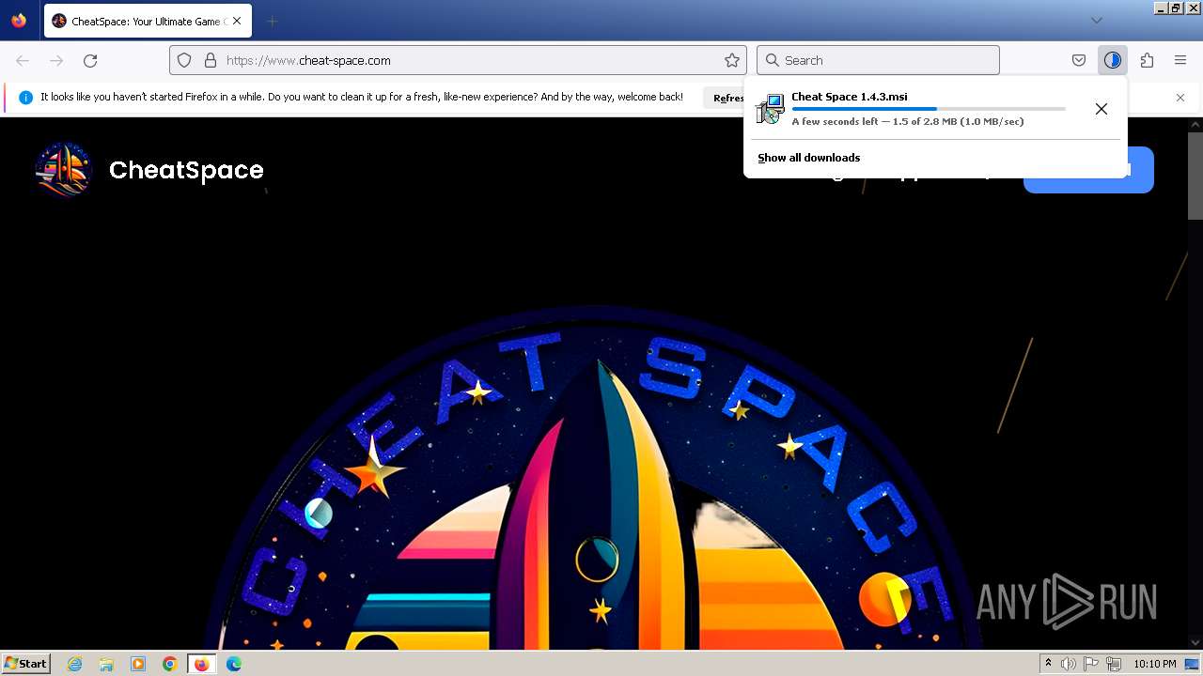The width and height of the screenshot is (1203, 676).
Task: Open Windows Media Player from taskbar
Action: [x=138, y=664]
